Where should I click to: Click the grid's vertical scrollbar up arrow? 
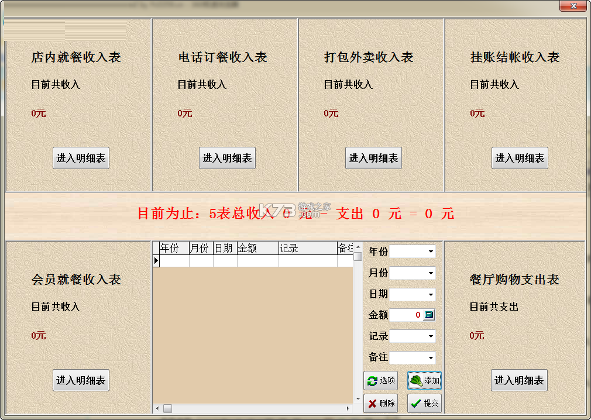click(358, 247)
